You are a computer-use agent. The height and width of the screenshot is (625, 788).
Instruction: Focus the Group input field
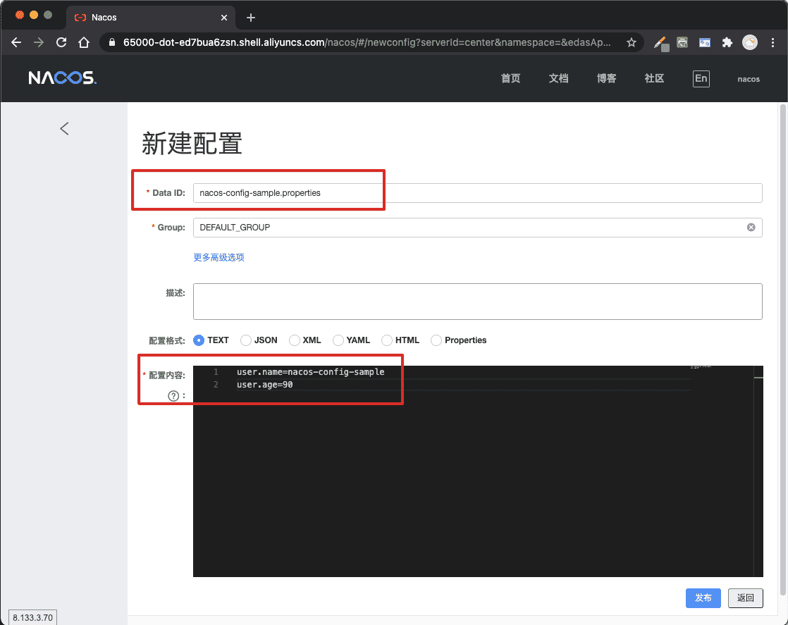(x=477, y=228)
